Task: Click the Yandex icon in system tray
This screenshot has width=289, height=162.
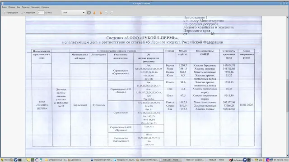Action: click(245, 160)
